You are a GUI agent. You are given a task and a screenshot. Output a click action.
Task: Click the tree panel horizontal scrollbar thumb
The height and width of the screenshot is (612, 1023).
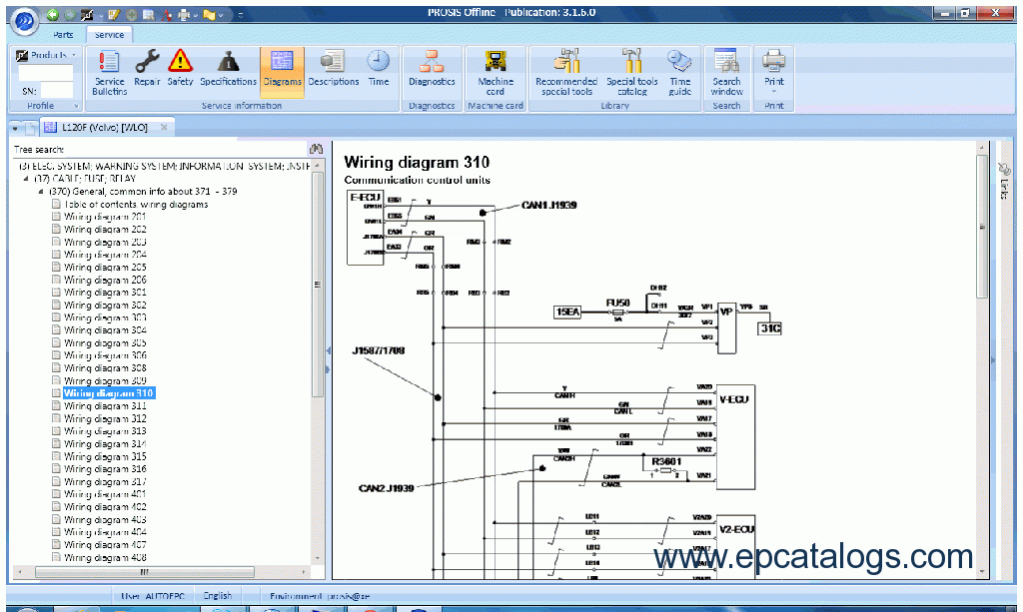click(144, 572)
